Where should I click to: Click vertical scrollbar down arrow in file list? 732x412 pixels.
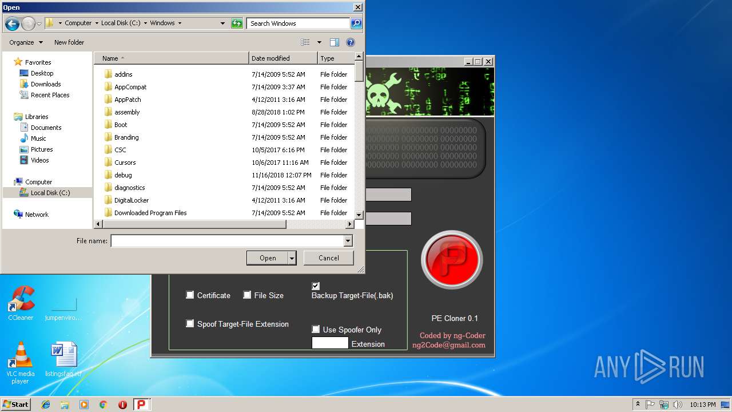[x=359, y=215]
